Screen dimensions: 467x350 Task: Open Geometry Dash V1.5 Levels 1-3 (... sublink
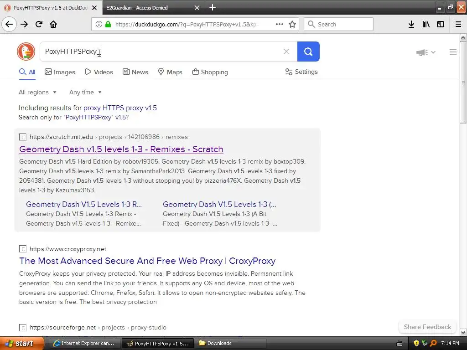tap(219, 204)
